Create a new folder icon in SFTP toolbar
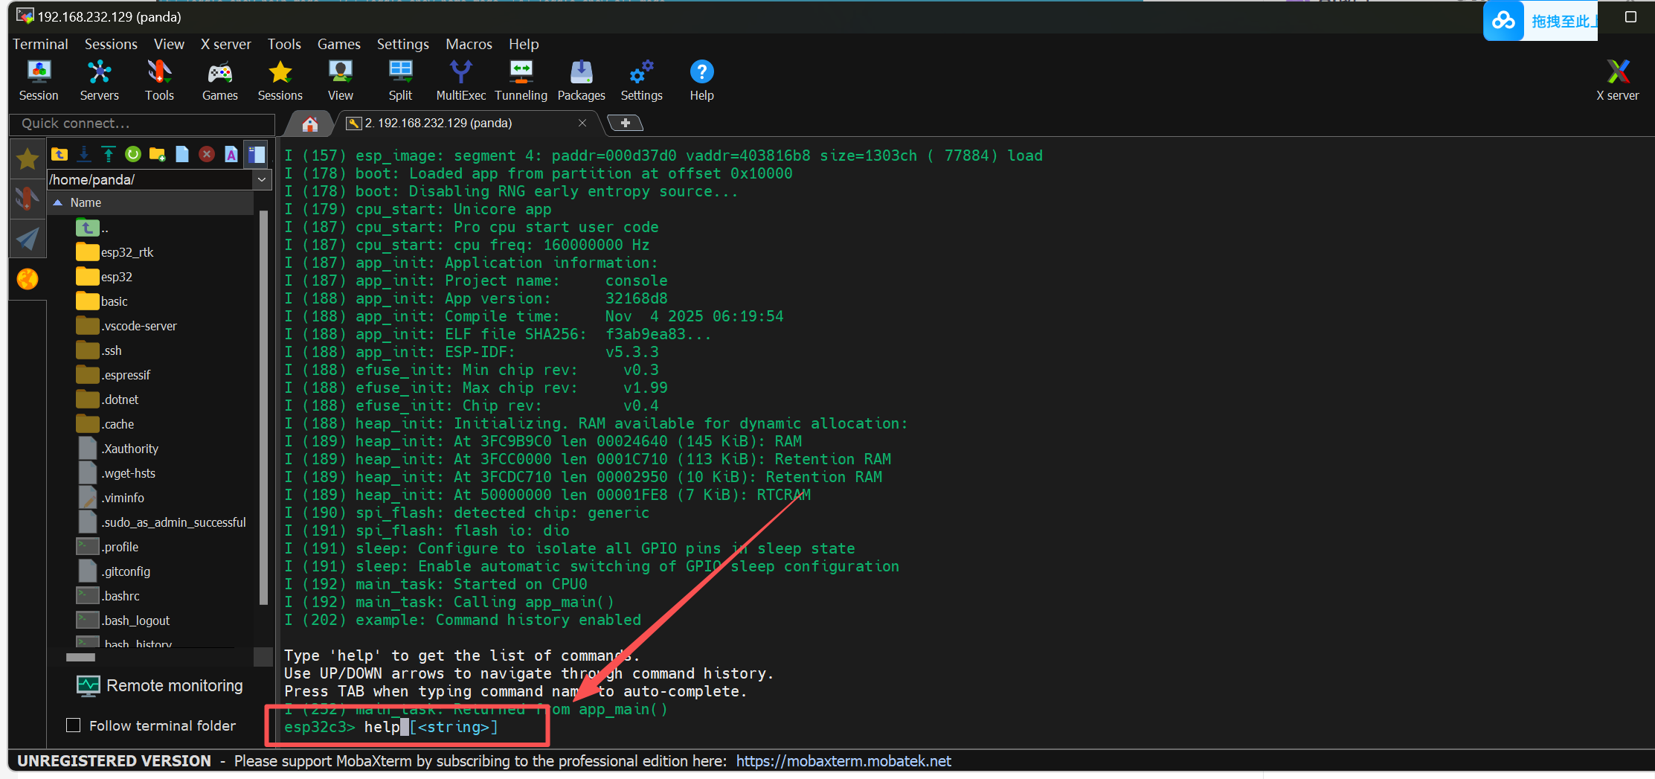The height and width of the screenshot is (779, 1655). pos(158,154)
